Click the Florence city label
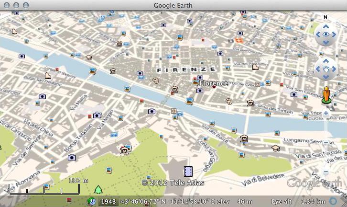This screenshot has width=347, height=207. tap(213, 83)
